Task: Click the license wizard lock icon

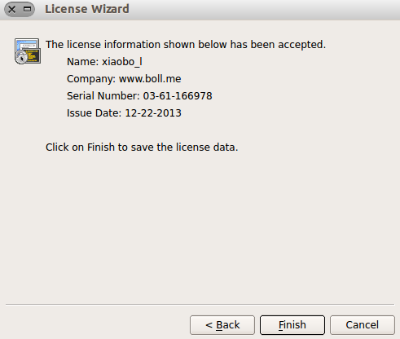Action: coord(28,51)
